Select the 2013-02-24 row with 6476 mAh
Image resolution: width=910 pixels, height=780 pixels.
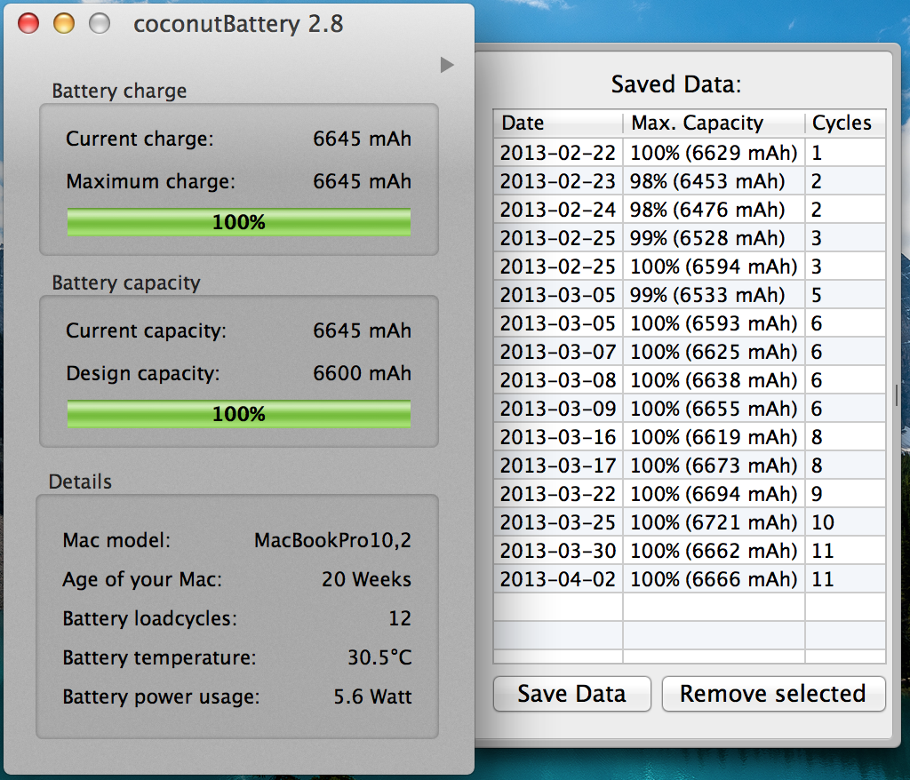tap(690, 210)
